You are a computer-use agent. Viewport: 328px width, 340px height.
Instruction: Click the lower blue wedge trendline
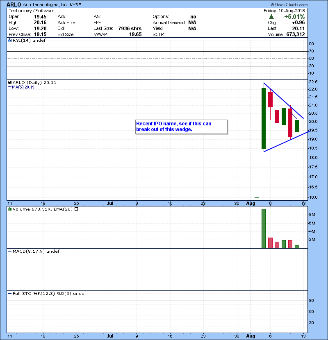pos(287,141)
